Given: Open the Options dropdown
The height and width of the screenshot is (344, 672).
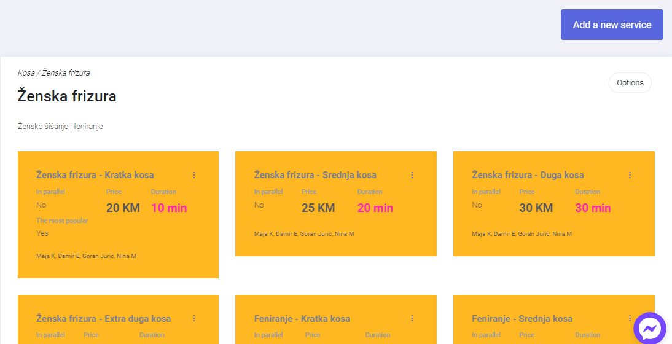Looking at the screenshot, I should (630, 83).
